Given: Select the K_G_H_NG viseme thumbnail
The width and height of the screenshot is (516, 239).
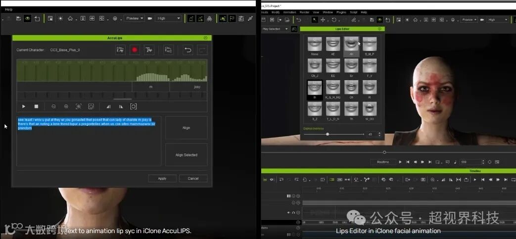Looking at the screenshot, I should (x=333, y=87).
